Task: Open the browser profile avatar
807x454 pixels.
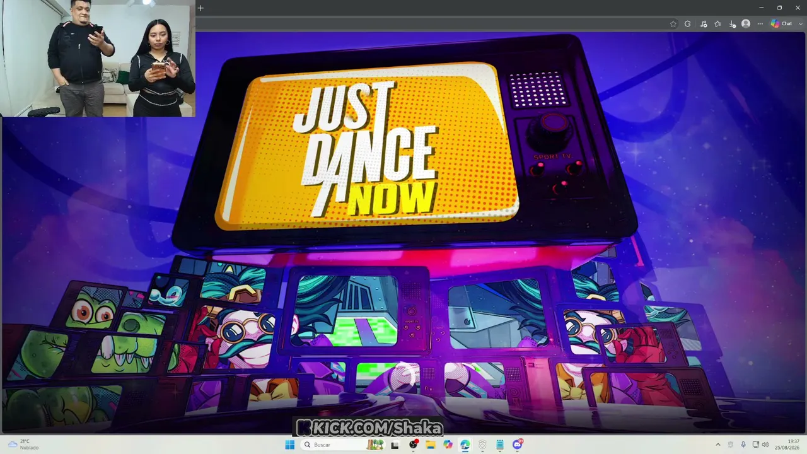Action: pos(746,24)
